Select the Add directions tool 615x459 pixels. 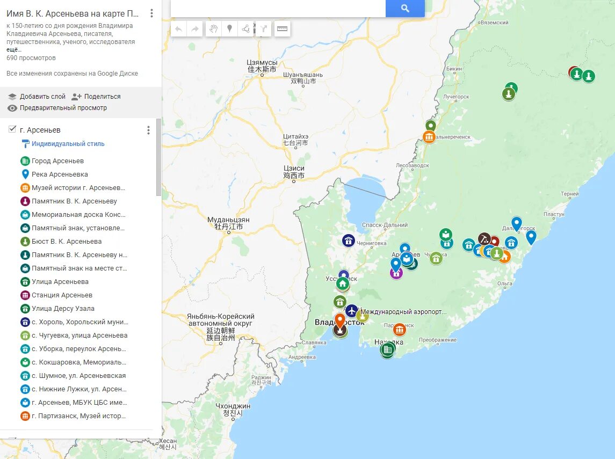pos(264,29)
